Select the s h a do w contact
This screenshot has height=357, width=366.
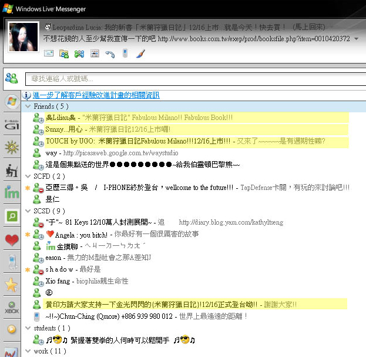67,269
